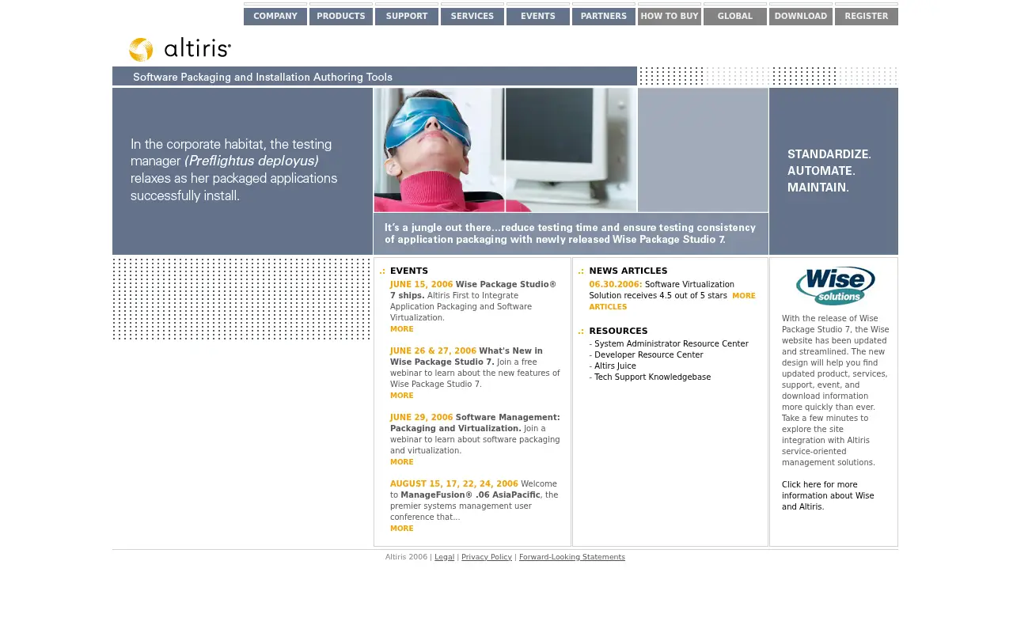
Task: Click the computer monitor photo
Action: (571, 150)
